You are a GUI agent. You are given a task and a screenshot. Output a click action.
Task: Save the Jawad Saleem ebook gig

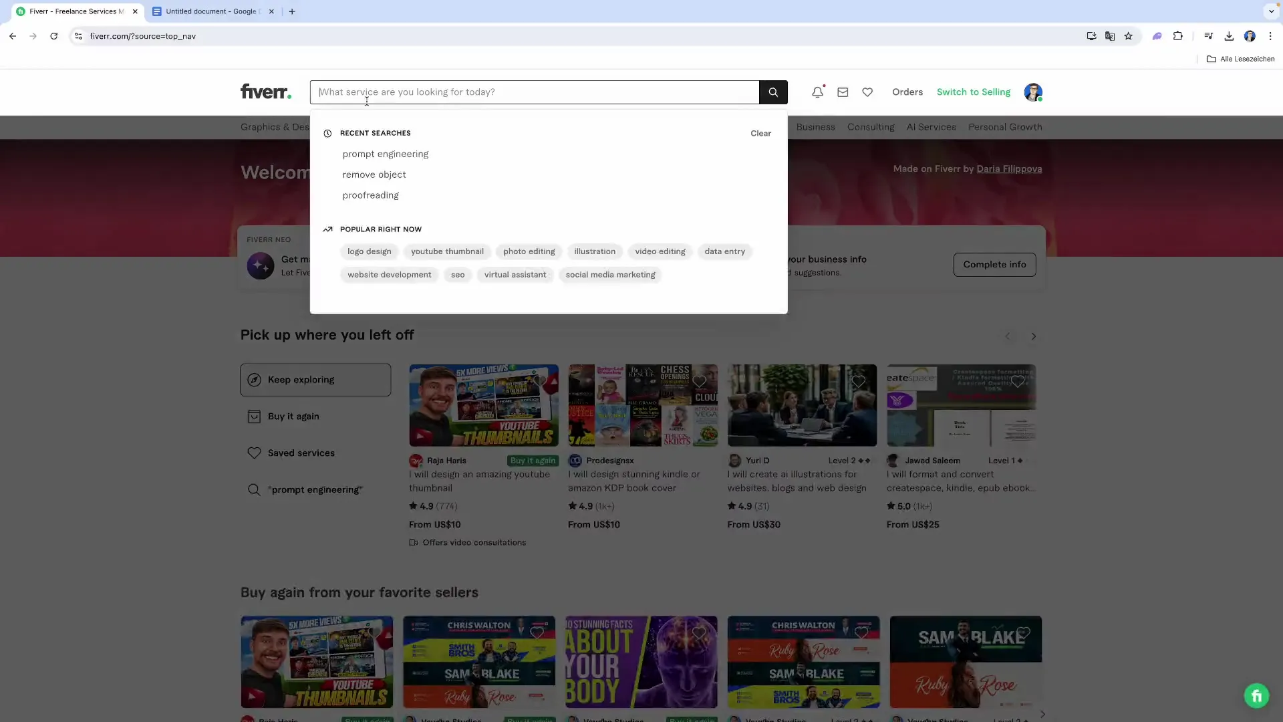coord(1017,382)
